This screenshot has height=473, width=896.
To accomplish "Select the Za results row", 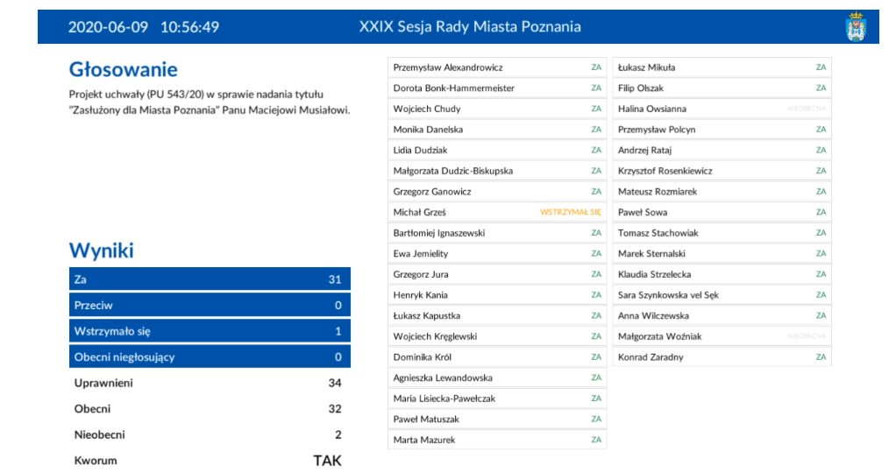I will pyautogui.click(x=210, y=279).
